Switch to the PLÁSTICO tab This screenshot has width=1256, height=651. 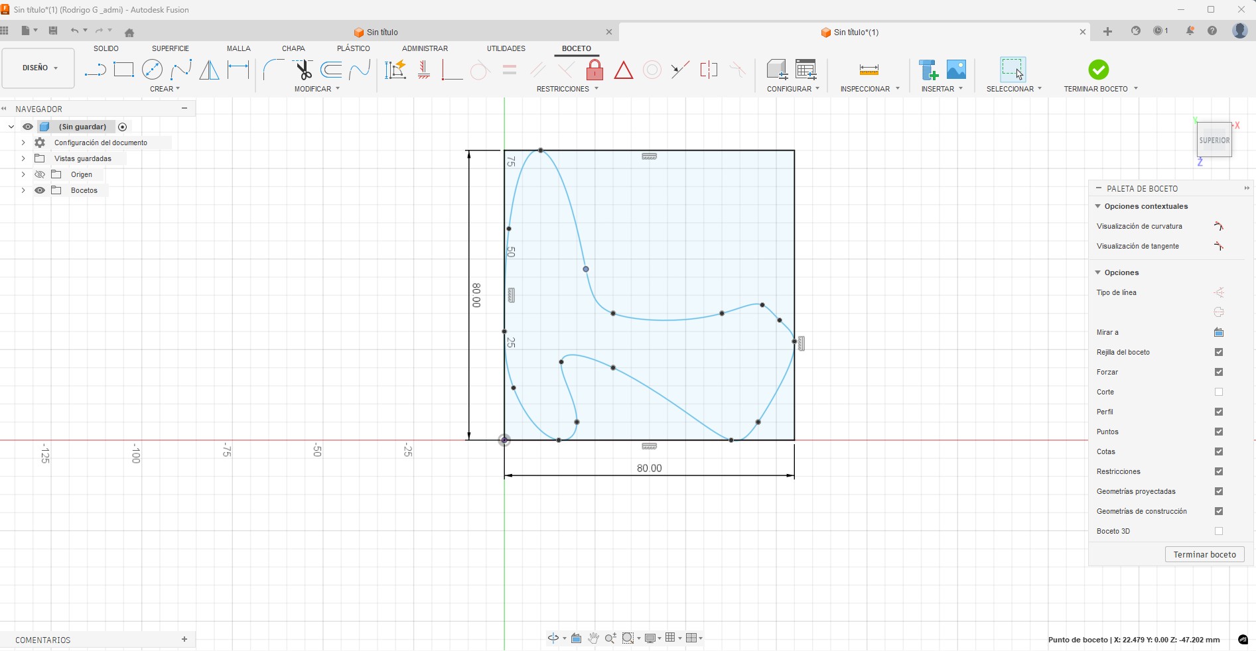(x=354, y=48)
